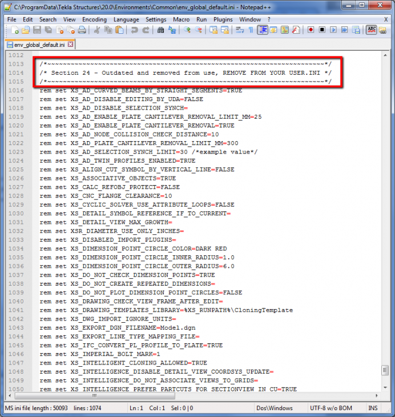This screenshot has width=395, height=417.
Task: Open the Edit menu
Action: click(27, 19)
